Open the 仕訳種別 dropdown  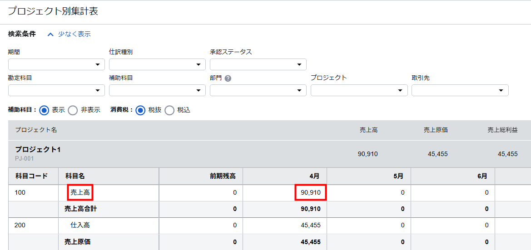tap(157, 64)
